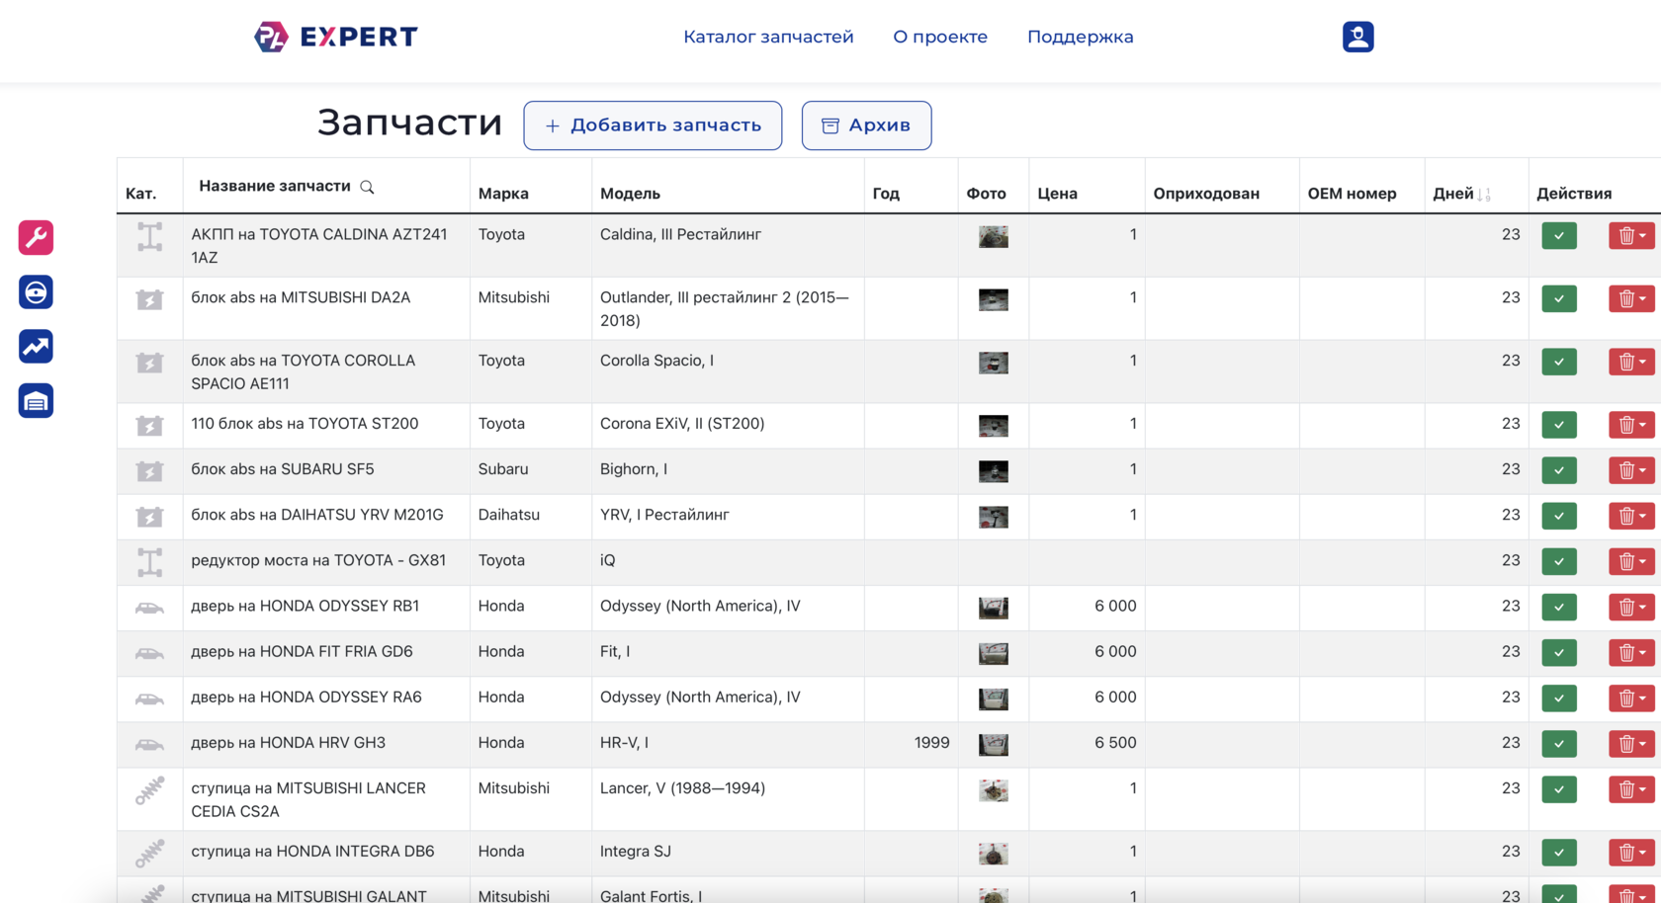1661x903 pixels.
Task: Click suspension category icon for ступица MITSUBISHI LANCER CEDIA
Action: (x=149, y=790)
